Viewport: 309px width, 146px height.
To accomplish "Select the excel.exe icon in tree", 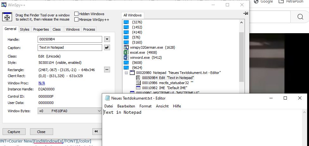I will tap(126, 52).
